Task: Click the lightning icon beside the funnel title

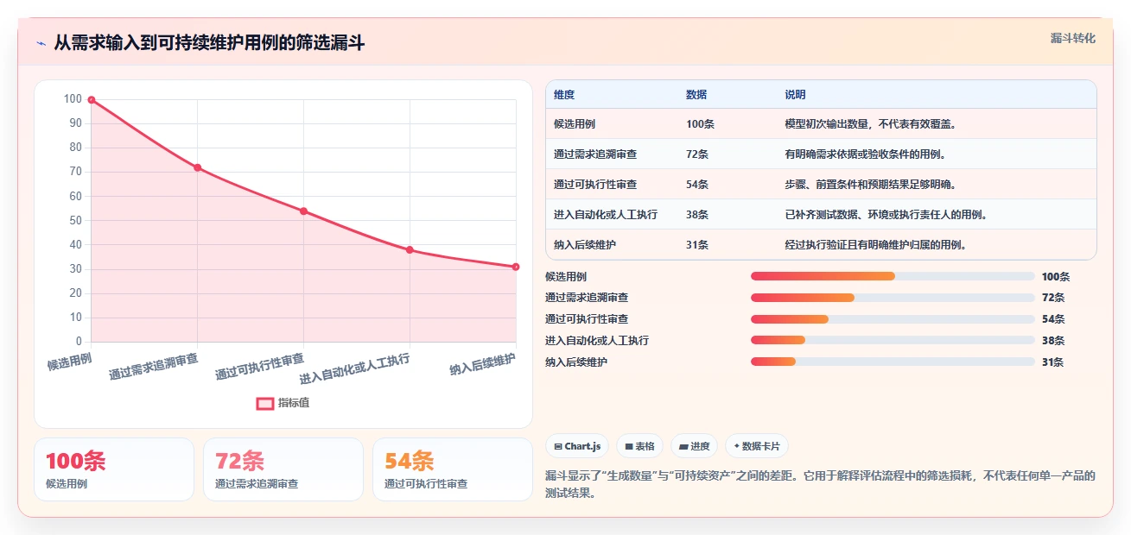Action: [41, 42]
